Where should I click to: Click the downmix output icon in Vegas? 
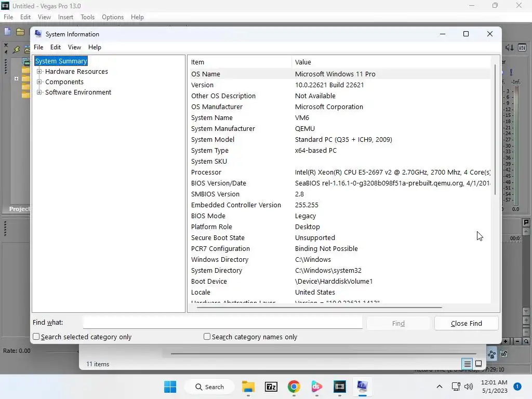tap(509, 48)
